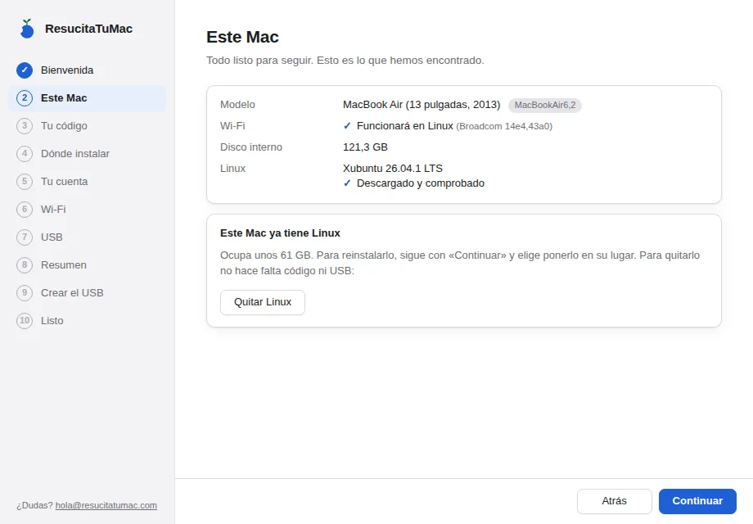Viewport: 753px width, 524px height.
Task: Click the step 10 circle icon
Action: tap(25, 320)
